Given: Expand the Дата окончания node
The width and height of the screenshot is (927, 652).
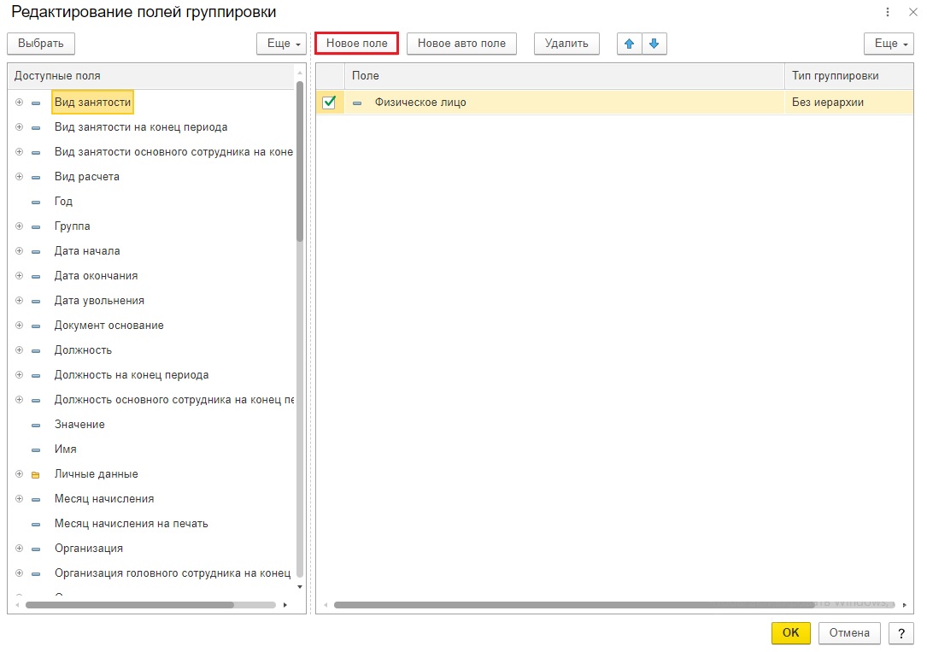Looking at the screenshot, I should click(19, 276).
